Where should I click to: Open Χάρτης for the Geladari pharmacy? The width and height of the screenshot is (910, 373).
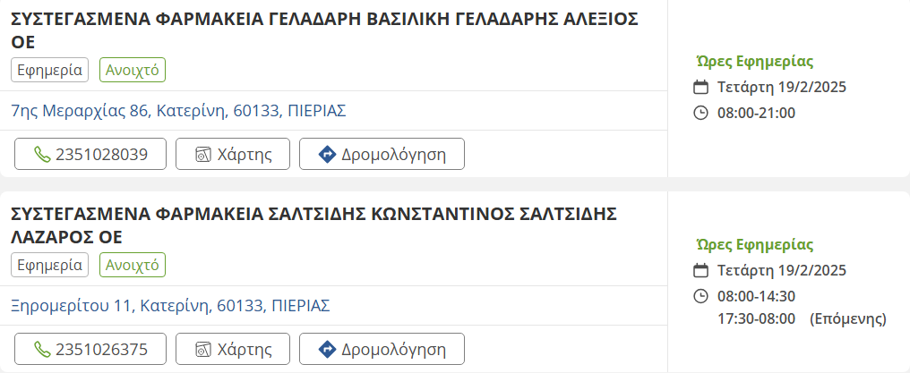point(233,154)
